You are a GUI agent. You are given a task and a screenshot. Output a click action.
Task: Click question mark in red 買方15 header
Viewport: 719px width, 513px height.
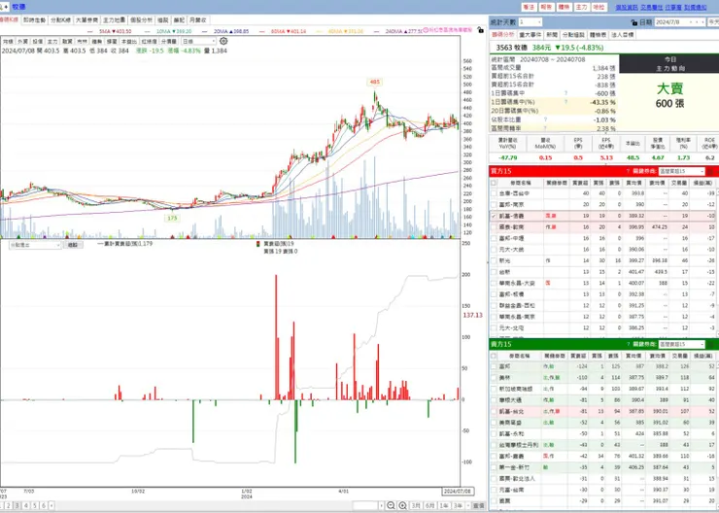[x=628, y=171]
